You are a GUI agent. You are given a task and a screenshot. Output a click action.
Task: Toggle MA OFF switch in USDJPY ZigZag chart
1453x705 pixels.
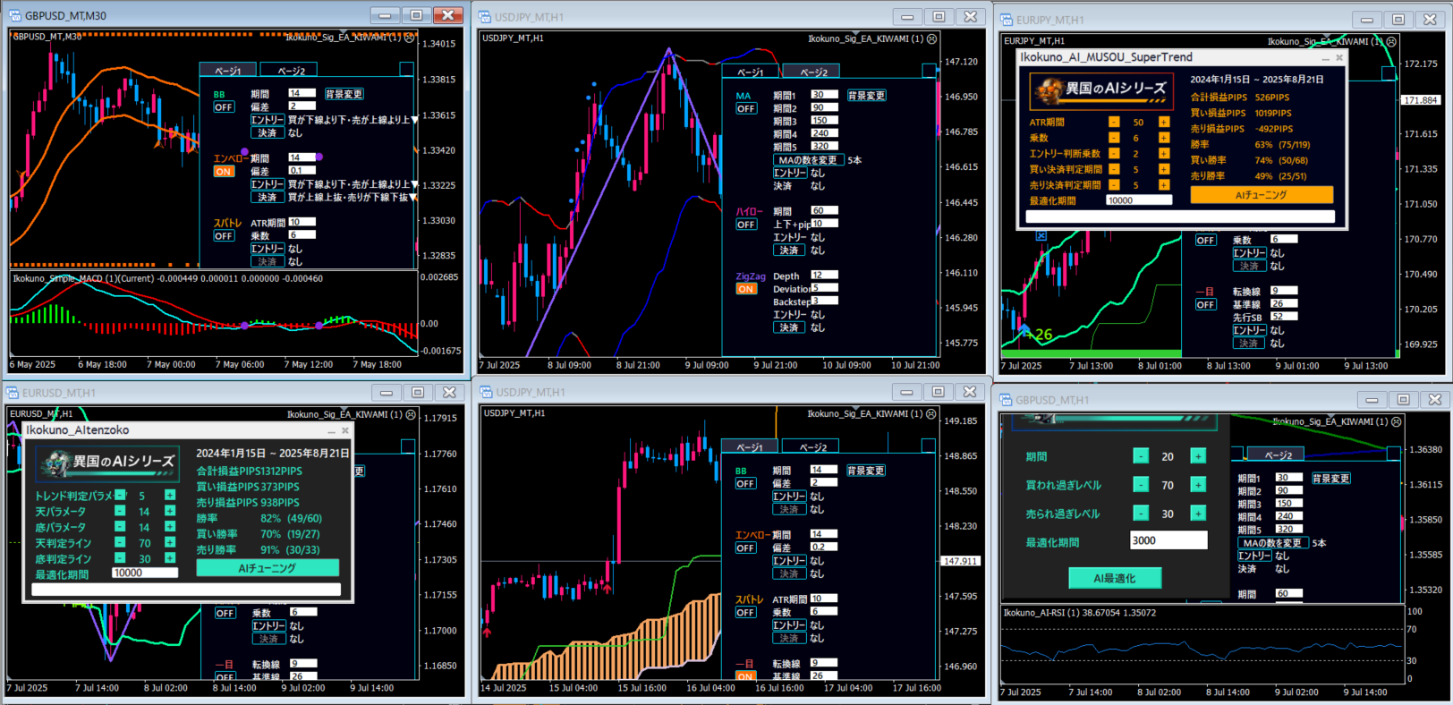coord(746,109)
